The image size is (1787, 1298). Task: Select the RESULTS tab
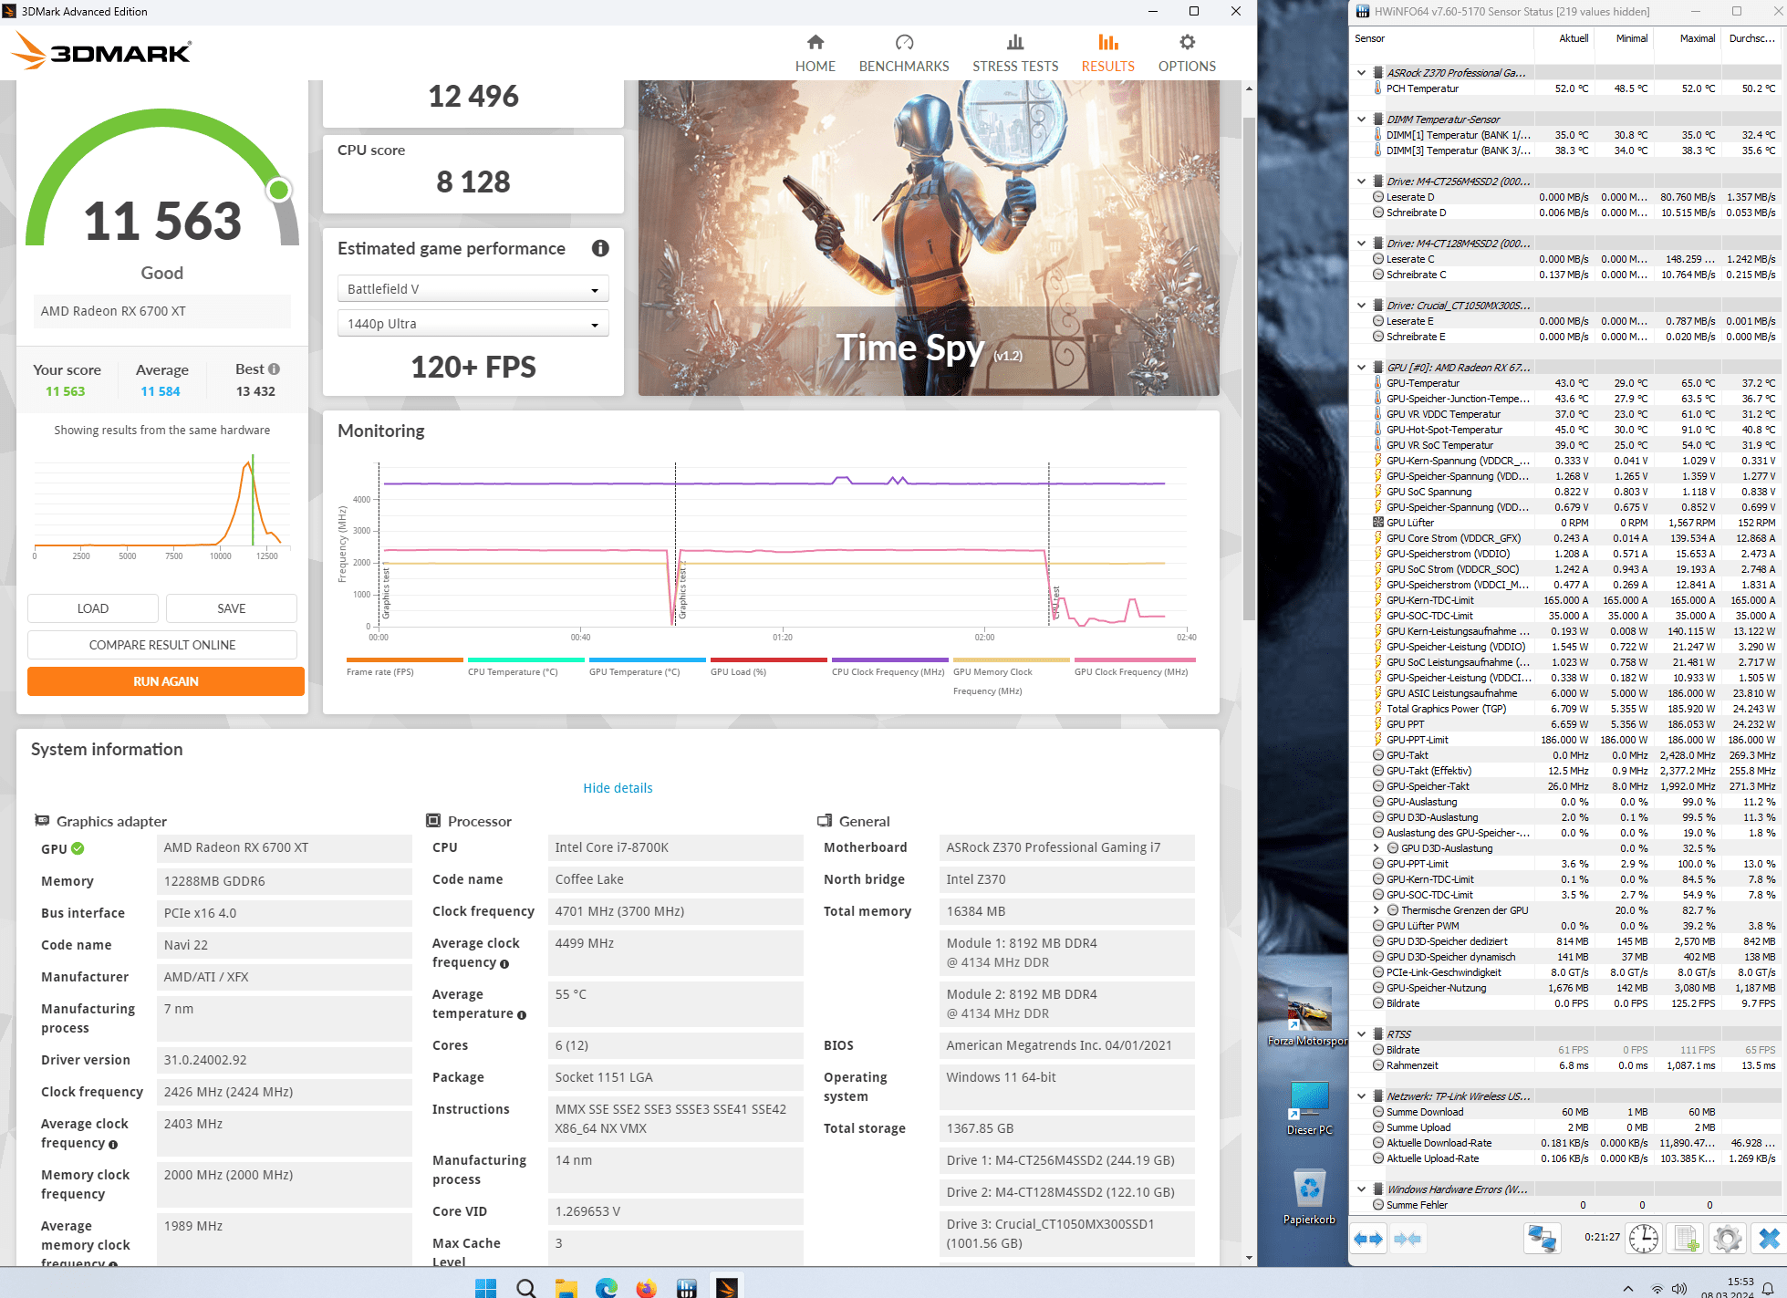(1107, 54)
